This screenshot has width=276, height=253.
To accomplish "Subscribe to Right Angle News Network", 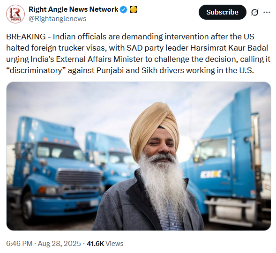I will (x=222, y=12).
